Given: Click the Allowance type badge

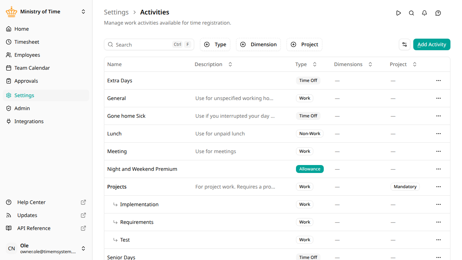Looking at the screenshot, I should point(310,169).
